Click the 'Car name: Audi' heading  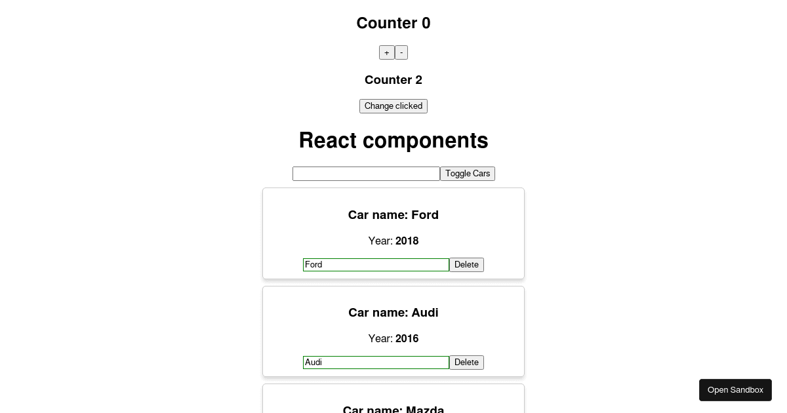pos(393,313)
